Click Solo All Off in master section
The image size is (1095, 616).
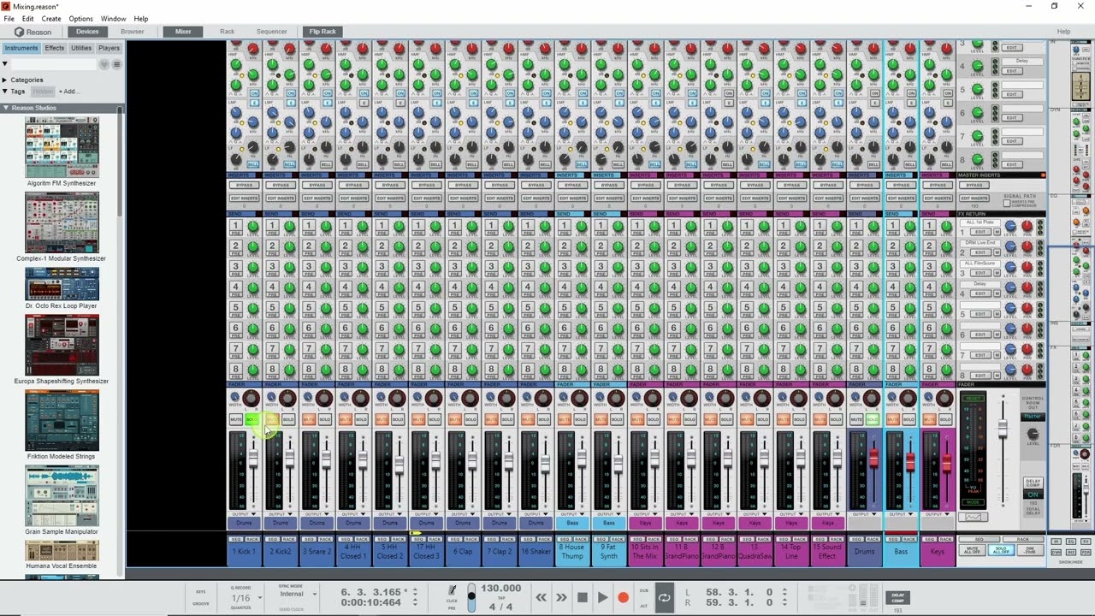coord(1001,550)
